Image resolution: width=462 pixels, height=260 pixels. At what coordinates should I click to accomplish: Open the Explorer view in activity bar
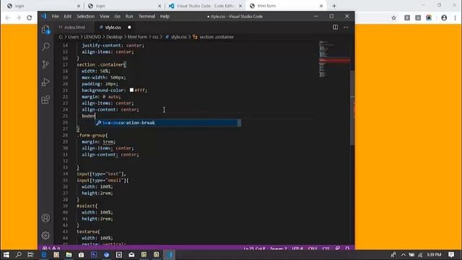point(45,30)
